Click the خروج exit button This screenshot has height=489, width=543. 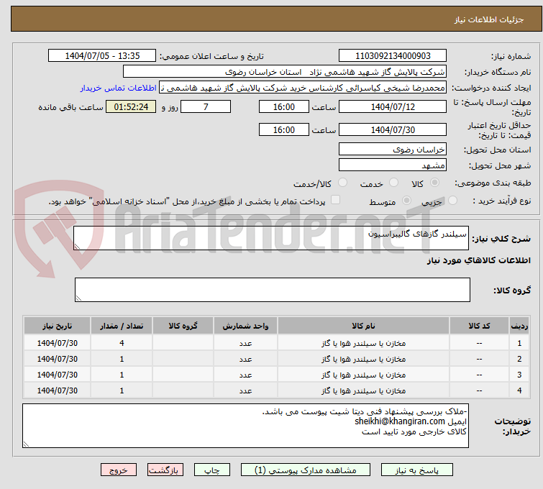point(119,470)
